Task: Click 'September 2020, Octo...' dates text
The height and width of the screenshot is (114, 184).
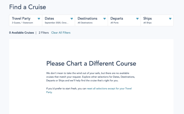Action: 56,23
